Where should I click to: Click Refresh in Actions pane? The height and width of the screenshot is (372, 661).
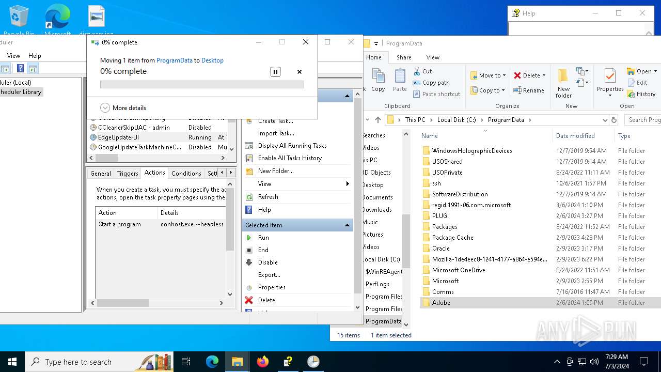tap(268, 197)
